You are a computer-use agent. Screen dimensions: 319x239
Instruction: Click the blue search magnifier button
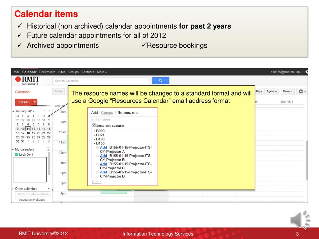click(x=160, y=81)
